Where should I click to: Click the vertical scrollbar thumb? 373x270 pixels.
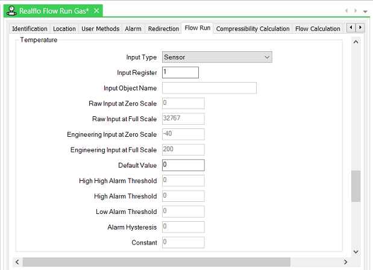[x=356, y=186]
